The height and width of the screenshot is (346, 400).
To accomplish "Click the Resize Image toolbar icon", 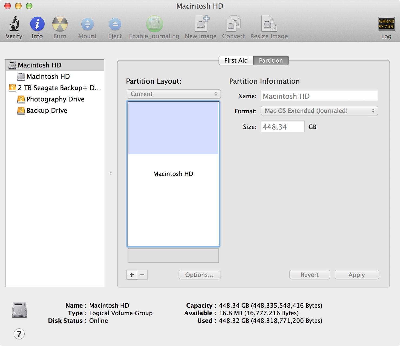I will point(269,24).
